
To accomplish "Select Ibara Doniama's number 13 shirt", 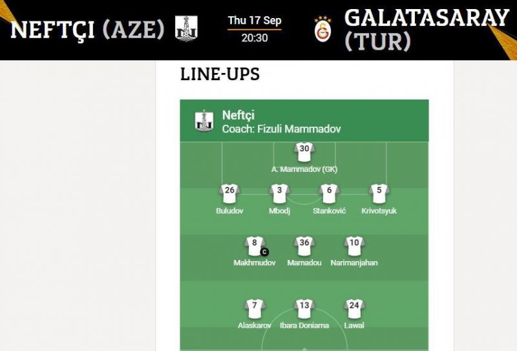I will point(304,308).
